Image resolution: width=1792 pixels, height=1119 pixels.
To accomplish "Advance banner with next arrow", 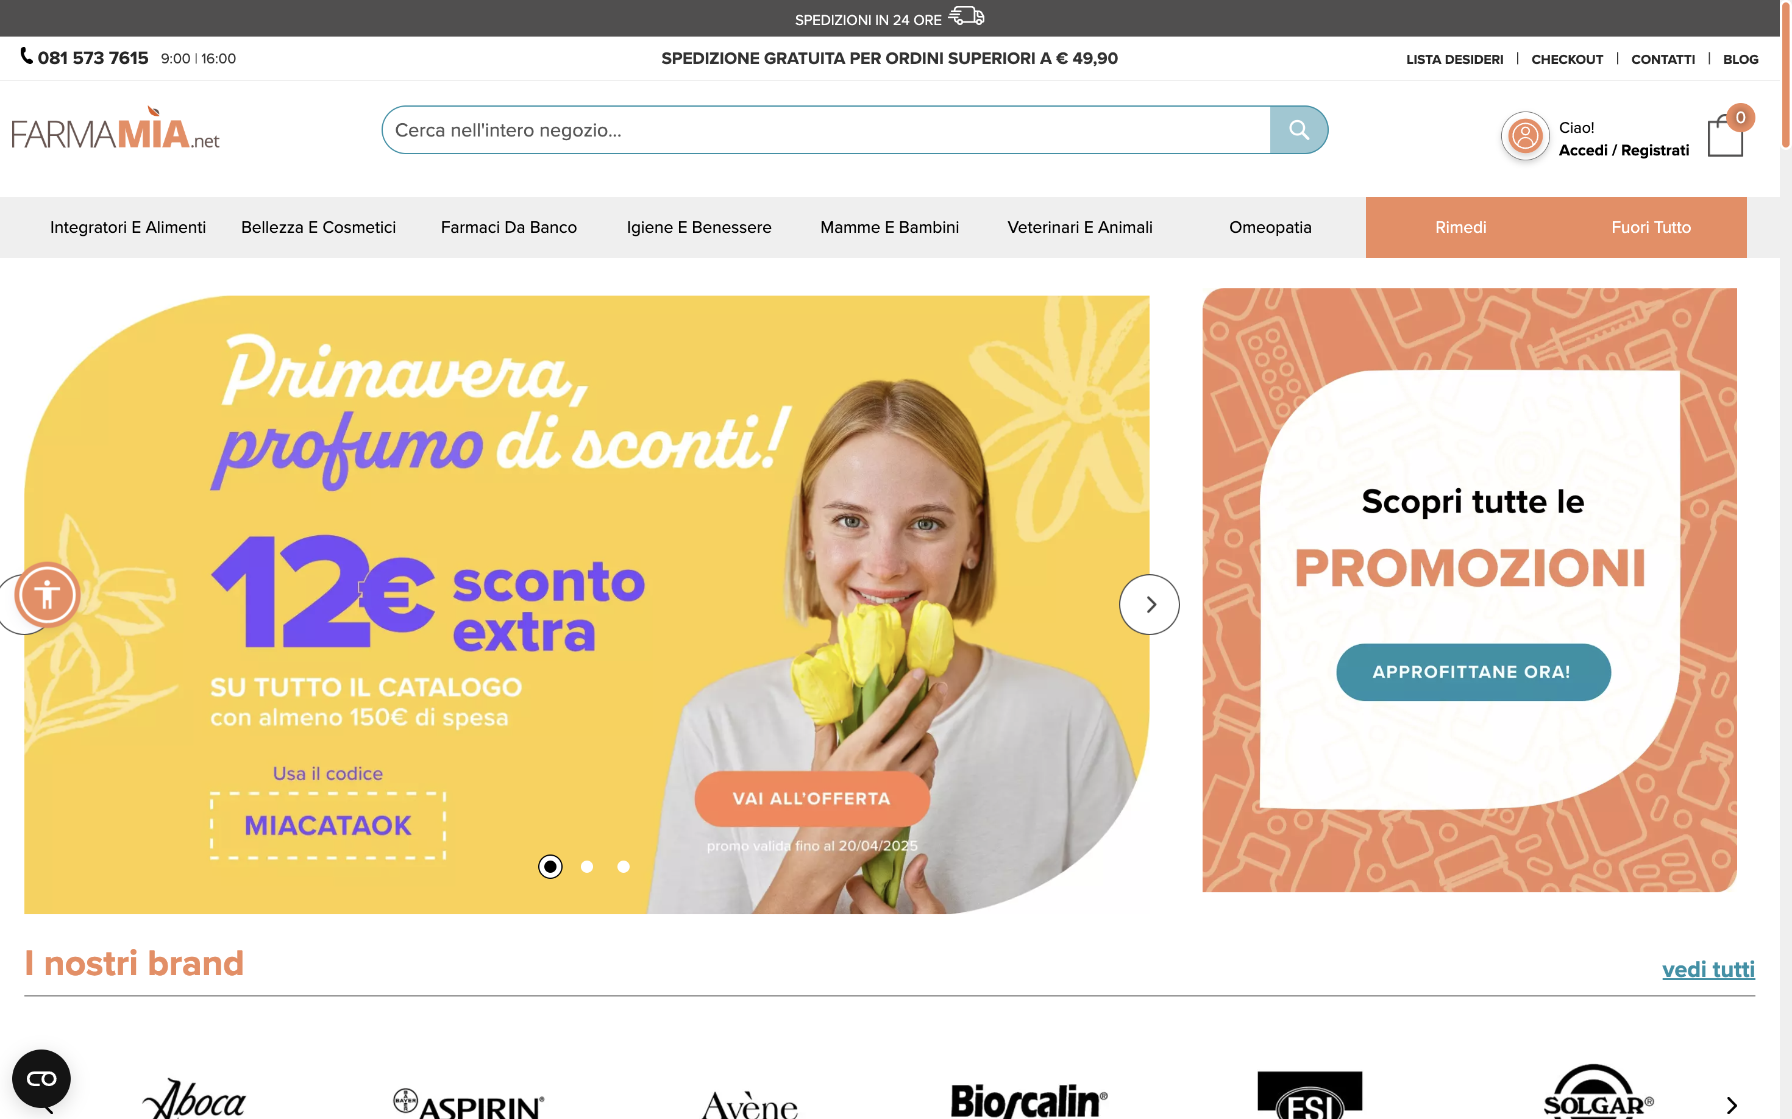I will [x=1150, y=605].
